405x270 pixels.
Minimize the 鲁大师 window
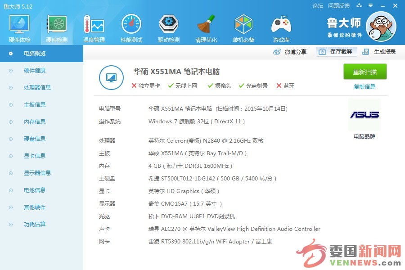click(x=383, y=6)
